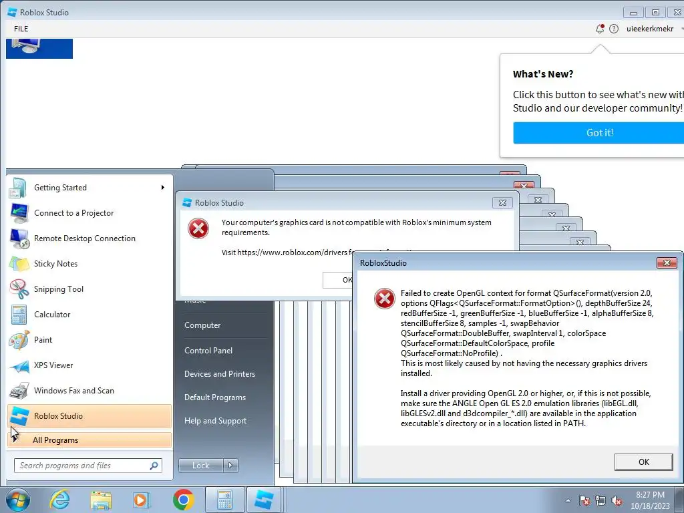
Task: Click the Lock button
Action: coord(200,466)
